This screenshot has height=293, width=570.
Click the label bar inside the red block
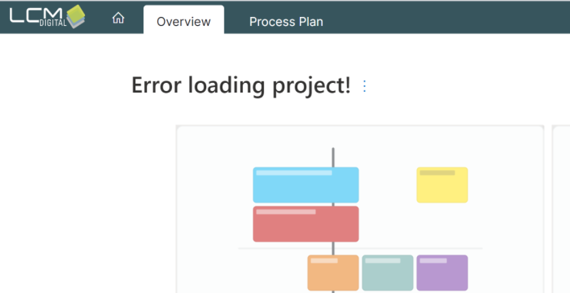[286, 212]
